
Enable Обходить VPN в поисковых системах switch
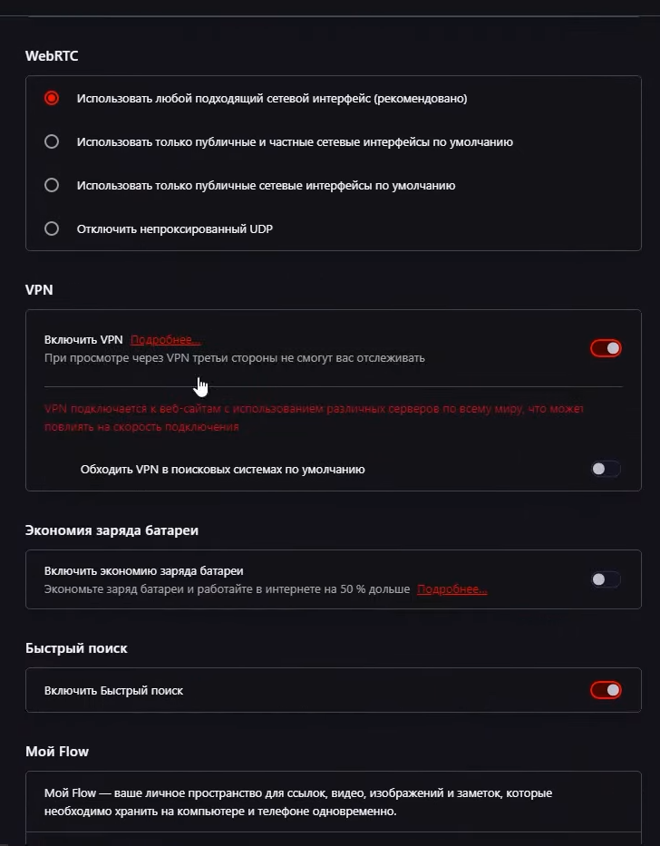[x=606, y=469]
